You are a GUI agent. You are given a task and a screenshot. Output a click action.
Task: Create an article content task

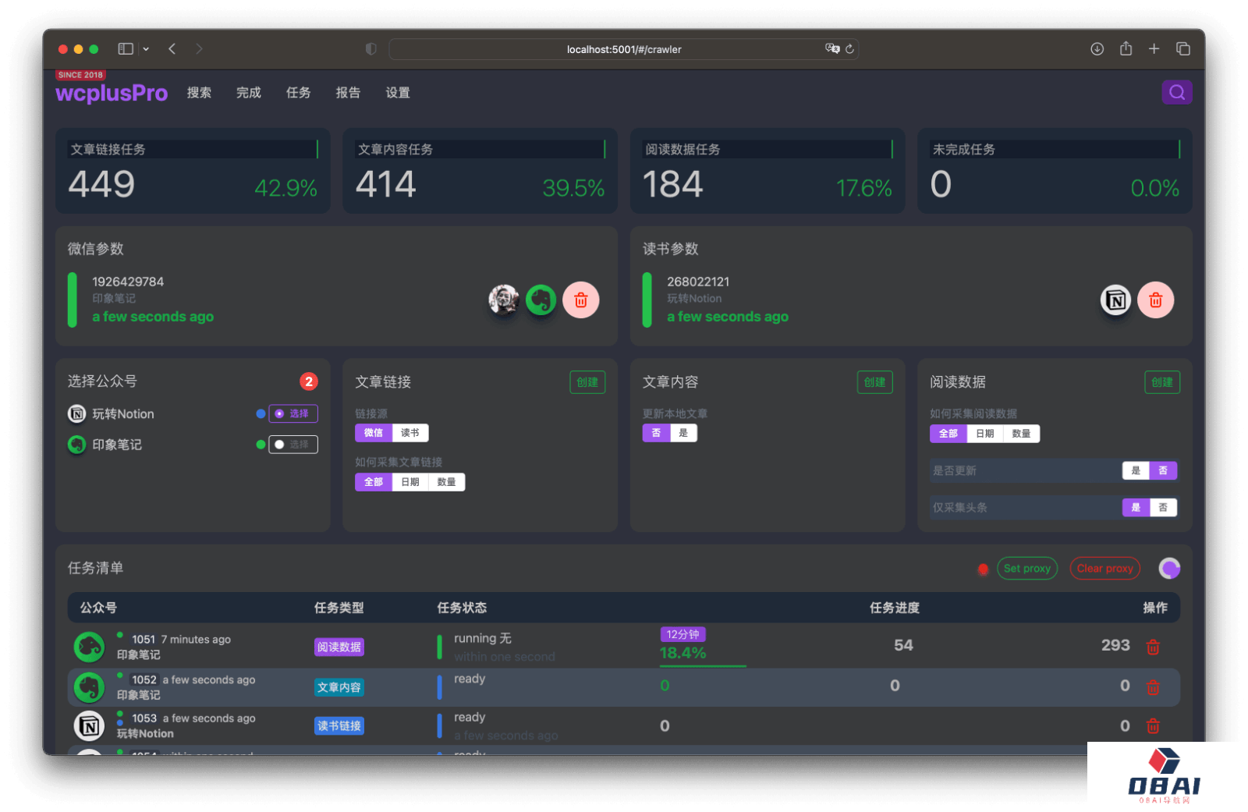tap(875, 382)
